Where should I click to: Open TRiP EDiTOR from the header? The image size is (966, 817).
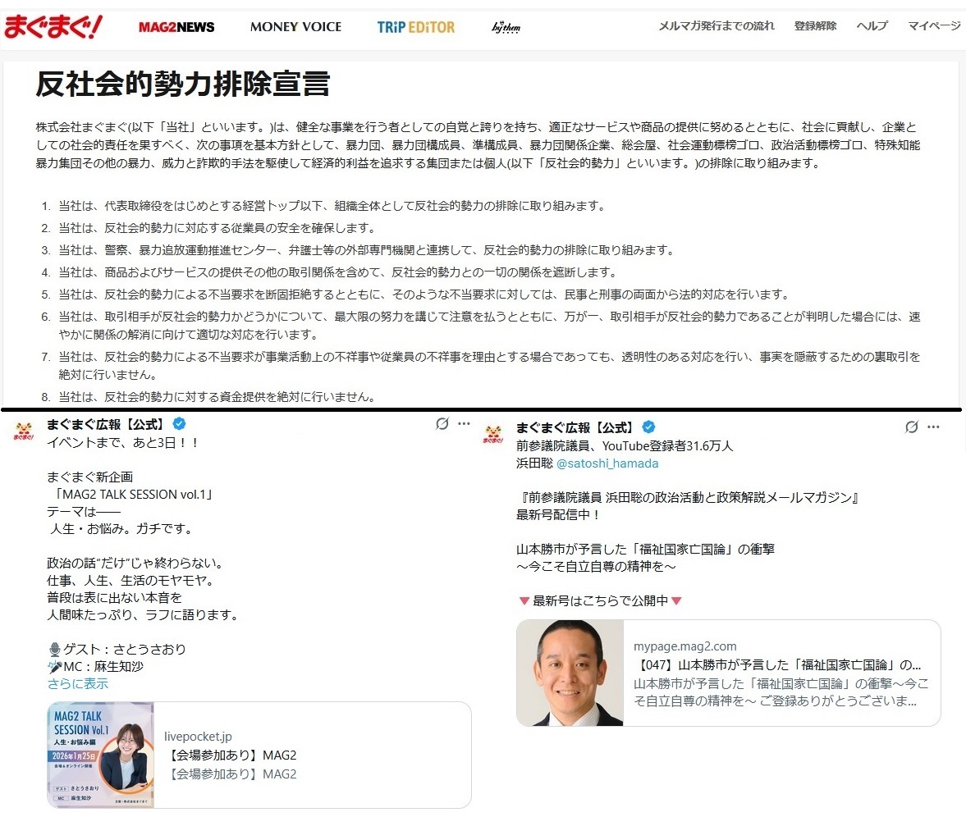(416, 27)
